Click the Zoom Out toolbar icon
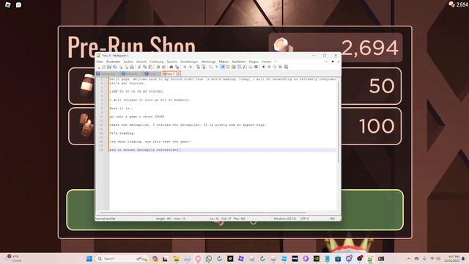The height and width of the screenshot is (264, 469). click(191, 67)
